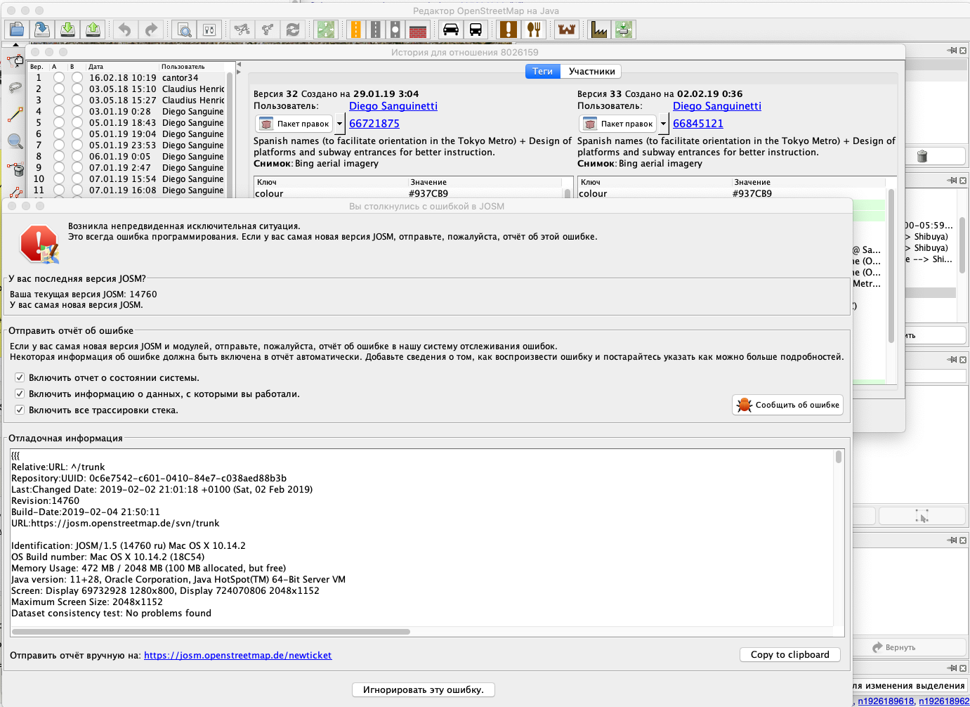Activate the Select objects tool in left sidebar
The width and height of the screenshot is (970, 707).
[15, 60]
